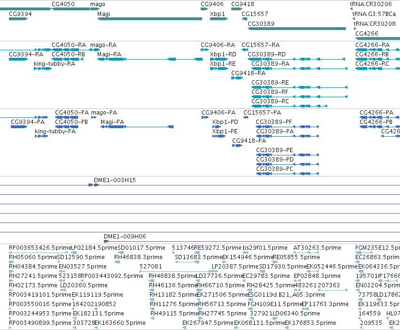Click the CG4050 gene label

point(63,4)
